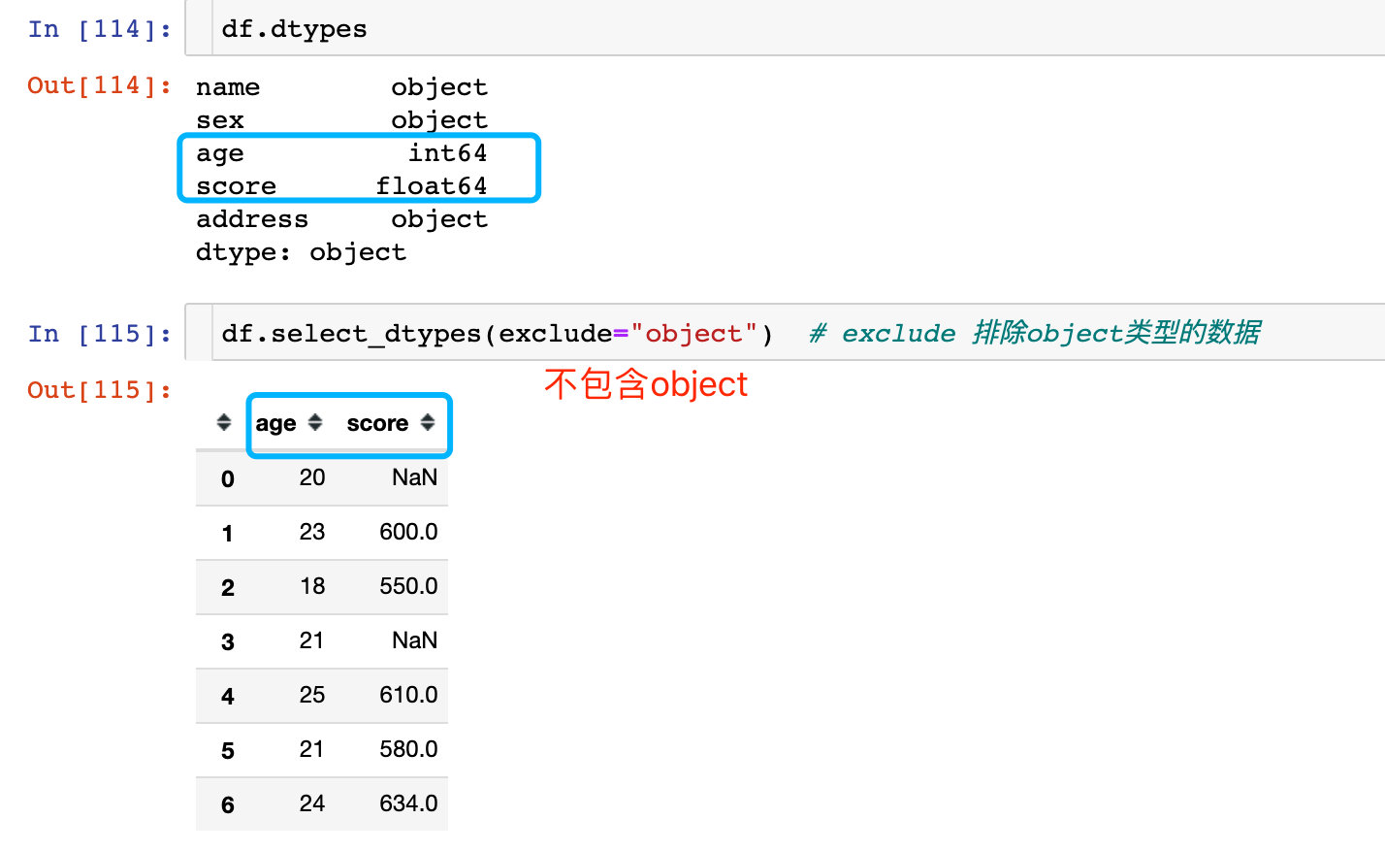The height and width of the screenshot is (852, 1385).
Task: Click the 'sex' row in dtypes output
Action: coord(341,120)
